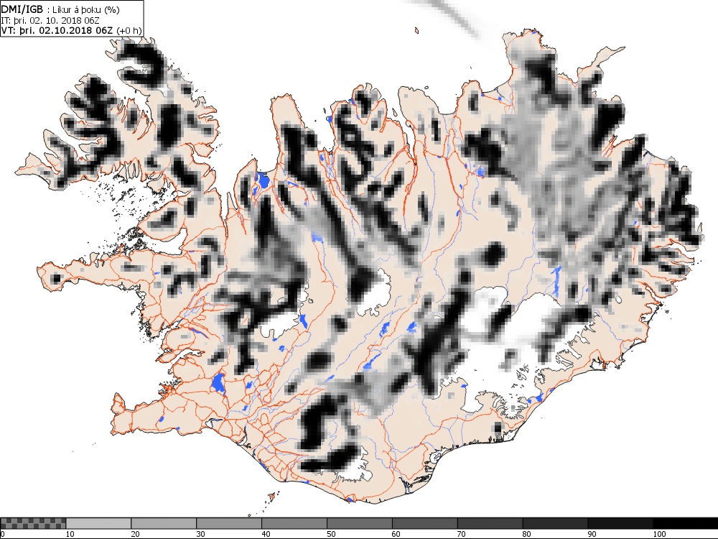
Task: Click the 20–30 percent legend swatch
Action: [164, 523]
